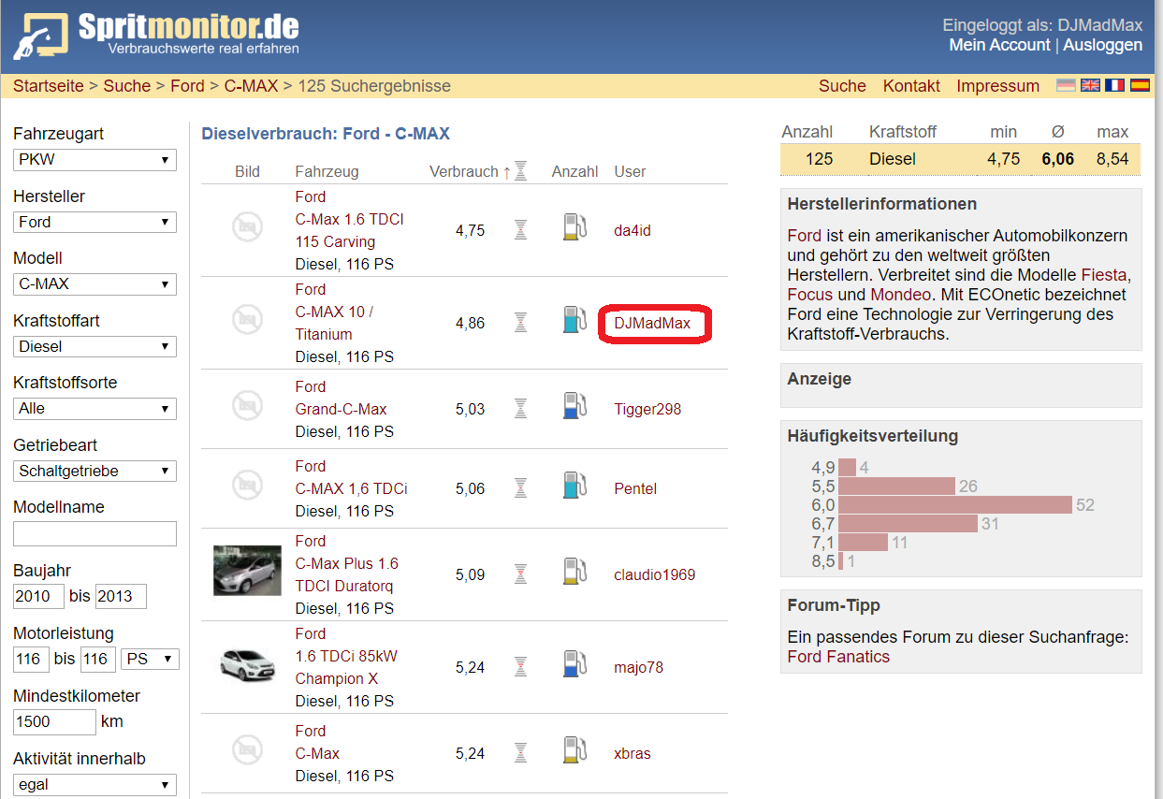Switch language via German flag

click(x=1066, y=85)
